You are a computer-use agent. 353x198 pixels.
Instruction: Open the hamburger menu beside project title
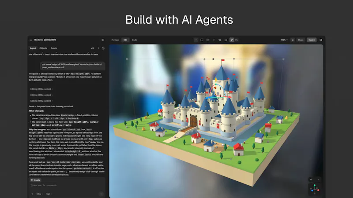pos(30,40)
